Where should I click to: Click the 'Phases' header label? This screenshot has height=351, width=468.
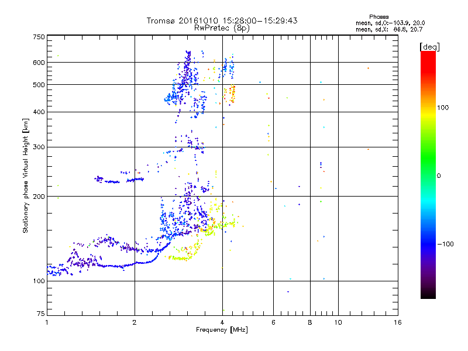click(x=378, y=17)
